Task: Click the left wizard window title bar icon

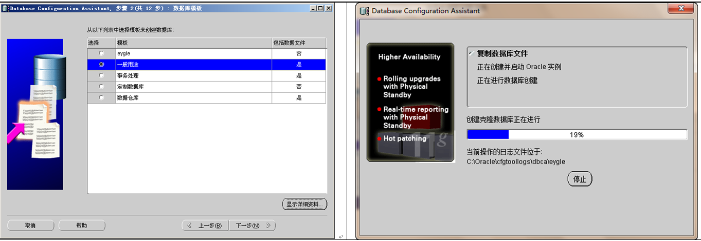Action: coord(5,9)
